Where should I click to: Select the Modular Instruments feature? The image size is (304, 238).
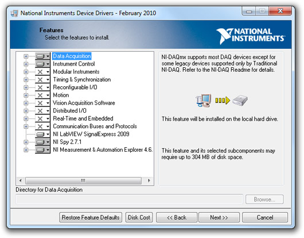point(76,72)
